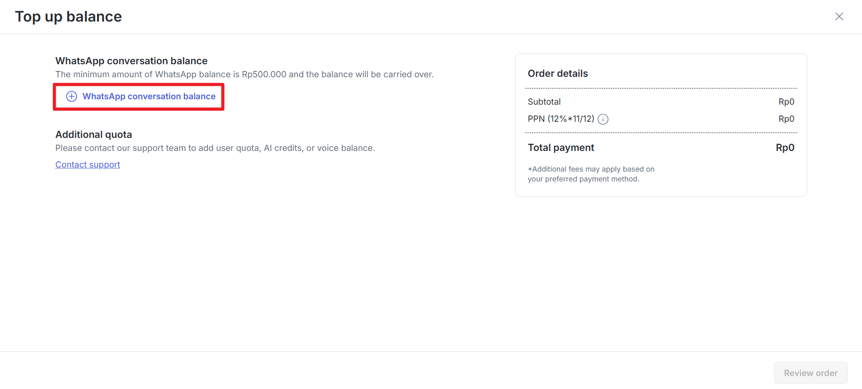Open the Contact support link
862x389 pixels.
click(x=88, y=165)
